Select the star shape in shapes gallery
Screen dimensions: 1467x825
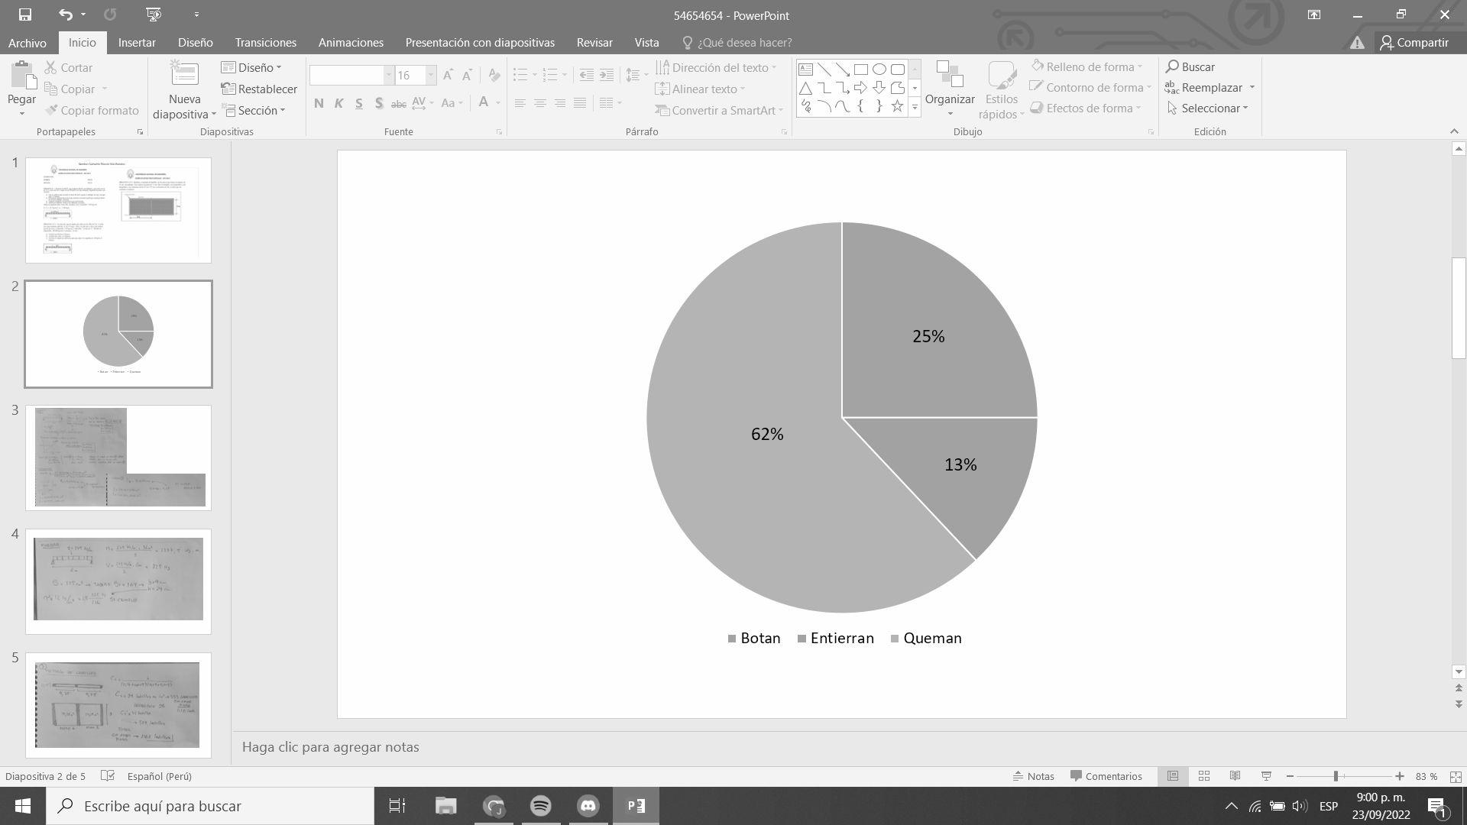click(897, 106)
